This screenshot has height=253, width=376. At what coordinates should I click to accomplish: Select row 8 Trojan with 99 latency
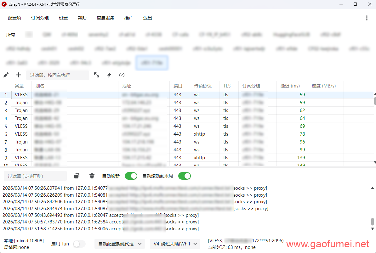coord(186,150)
